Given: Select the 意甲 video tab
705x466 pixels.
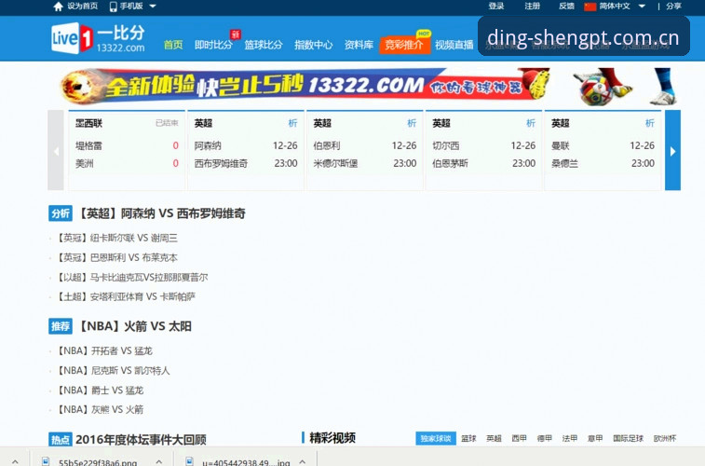Looking at the screenshot, I should pos(595,439).
